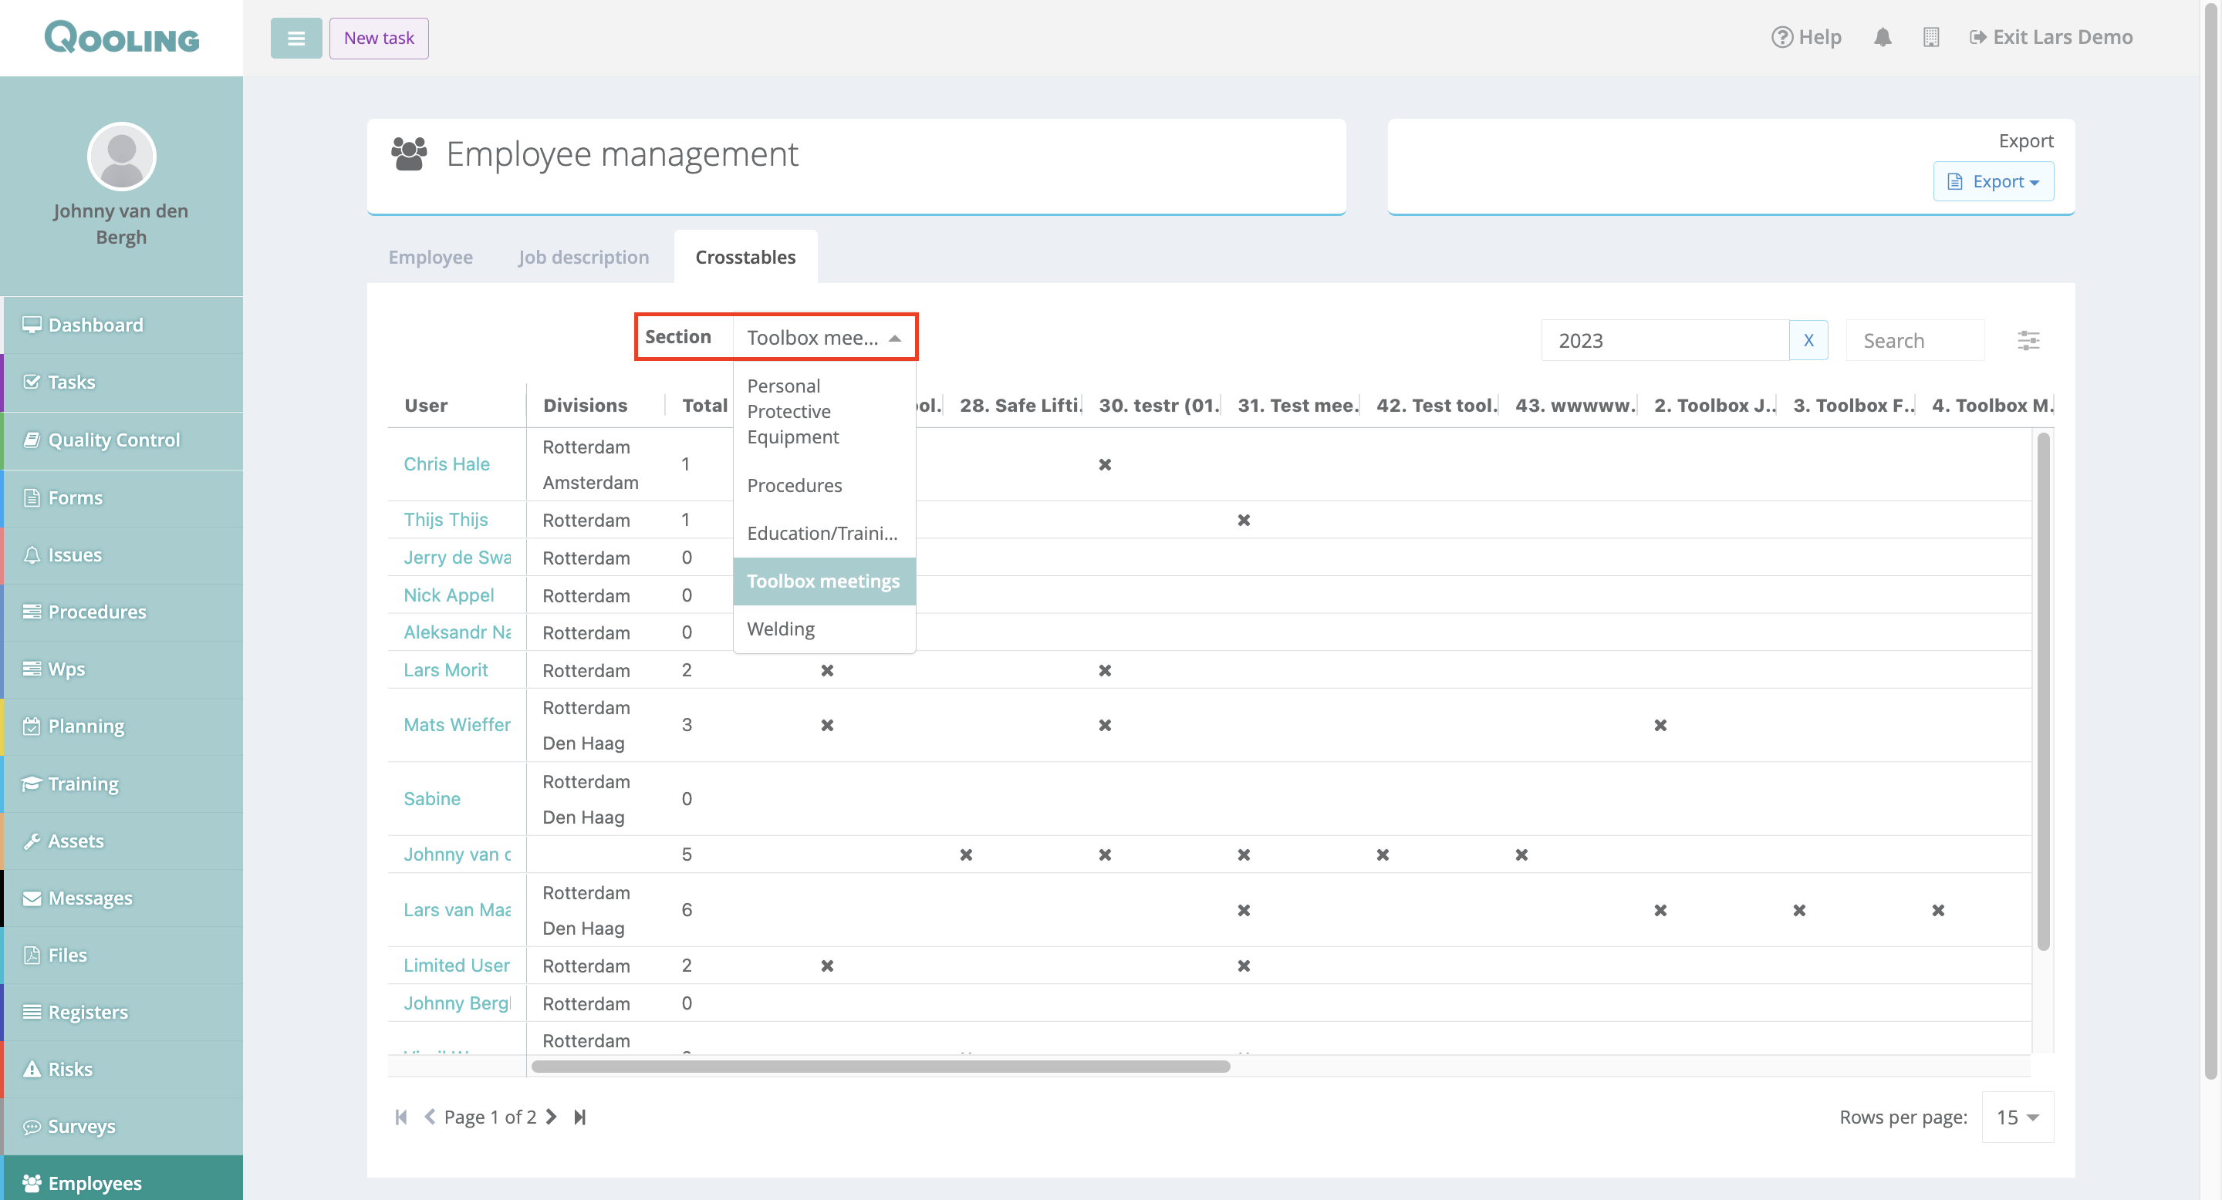
Task: Go to next page chevron
Action: [x=551, y=1117]
